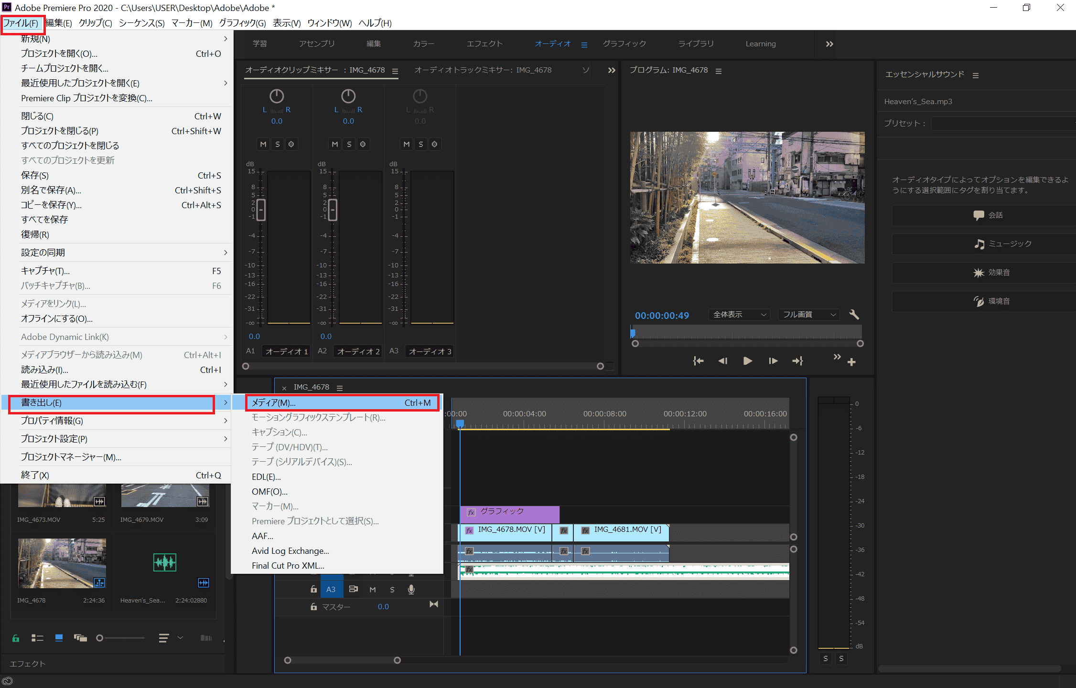Close the IMG_4678 timeline tab
The width and height of the screenshot is (1076, 688).
[284, 388]
